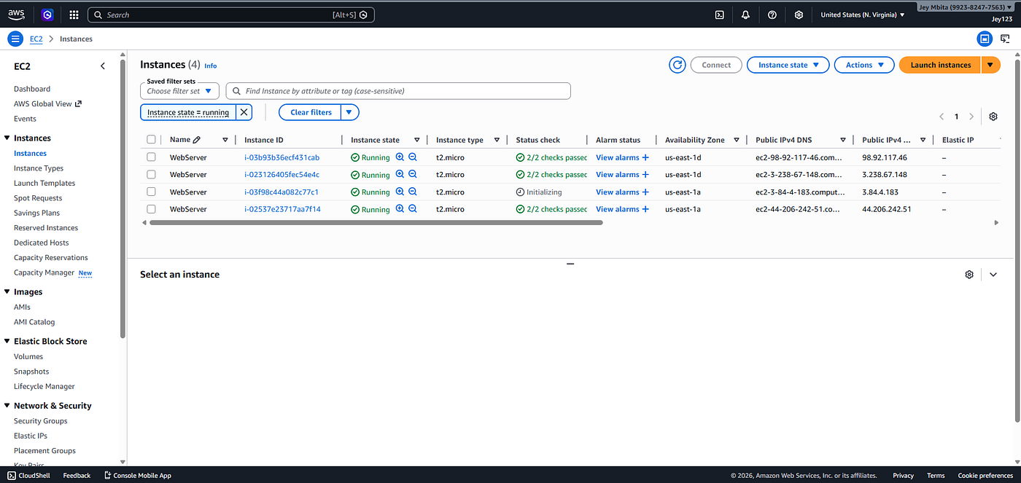
Task: Go to previous page arrow
Action: [942, 117]
